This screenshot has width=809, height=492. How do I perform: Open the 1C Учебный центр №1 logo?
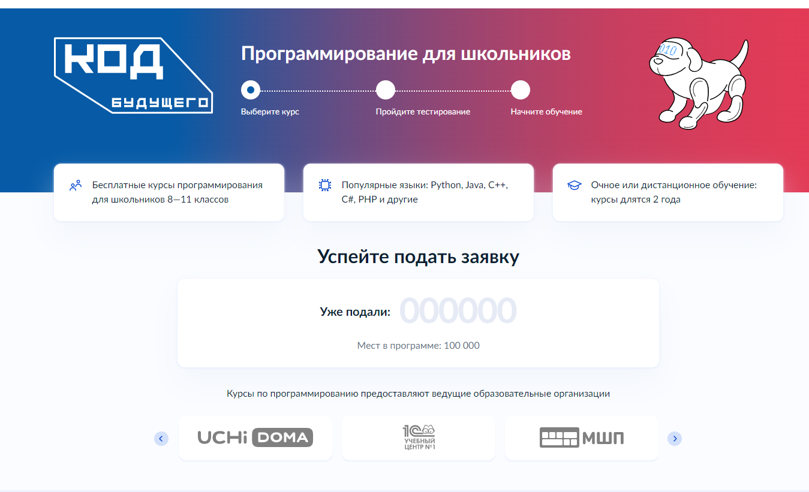point(419,438)
